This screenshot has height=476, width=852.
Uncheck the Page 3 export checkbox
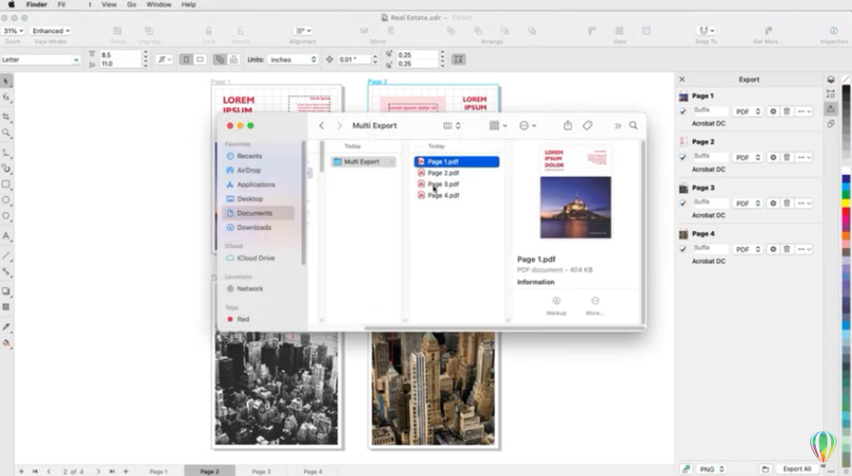(x=683, y=202)
